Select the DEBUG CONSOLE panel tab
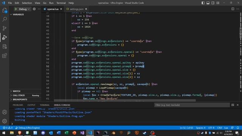This screenshot has width=242, height=136. pos(62,105)
